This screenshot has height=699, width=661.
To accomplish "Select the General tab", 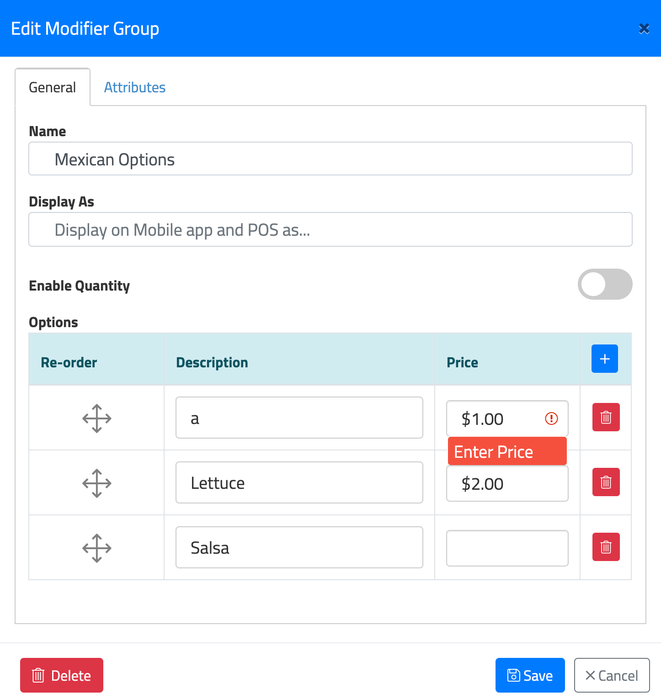I will coord(53,87).
